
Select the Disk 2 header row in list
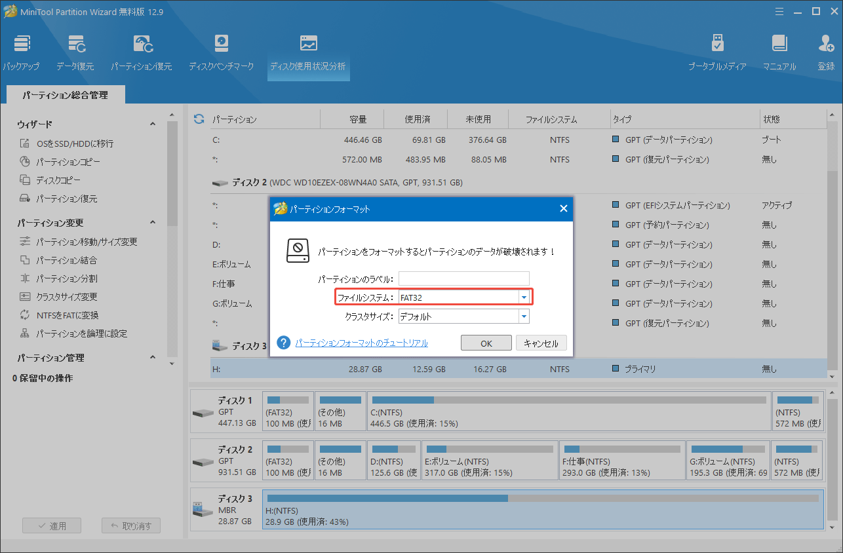pos(519,182)
